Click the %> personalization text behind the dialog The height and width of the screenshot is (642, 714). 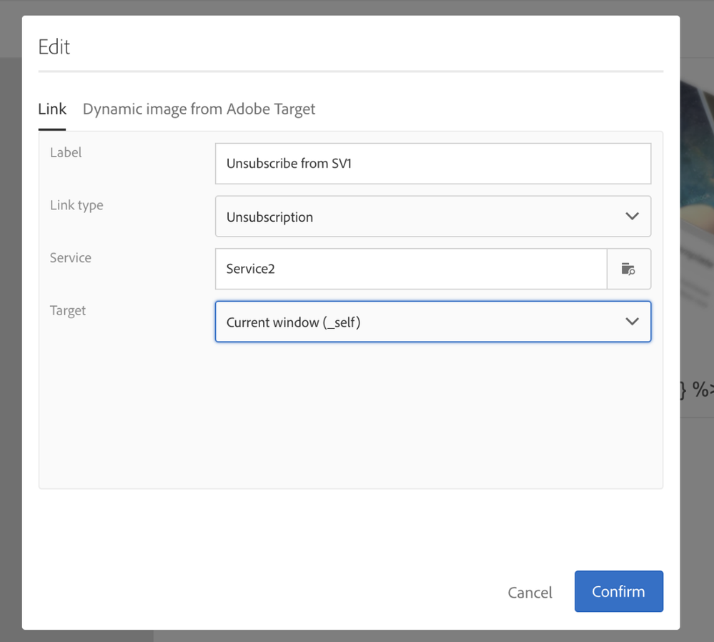(697, 391)
